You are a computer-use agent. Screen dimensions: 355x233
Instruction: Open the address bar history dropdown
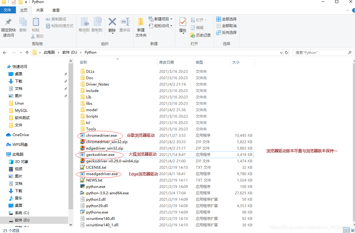pyautogui.click(x=281, y=52)
